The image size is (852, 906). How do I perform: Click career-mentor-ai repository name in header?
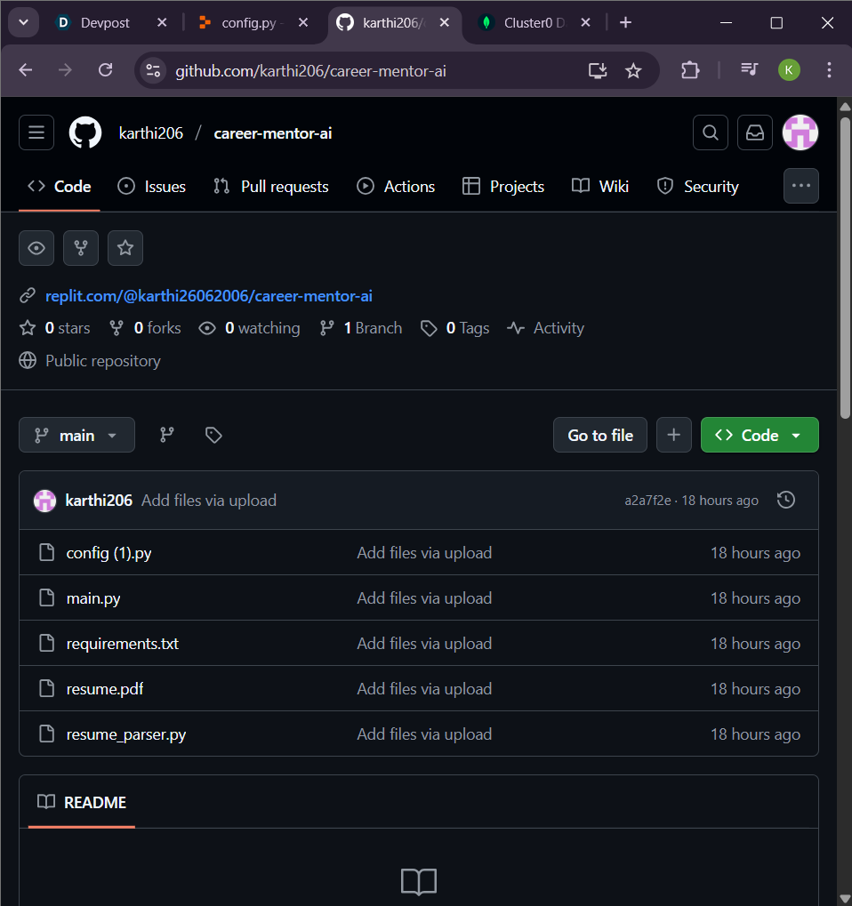coord(273,132)
